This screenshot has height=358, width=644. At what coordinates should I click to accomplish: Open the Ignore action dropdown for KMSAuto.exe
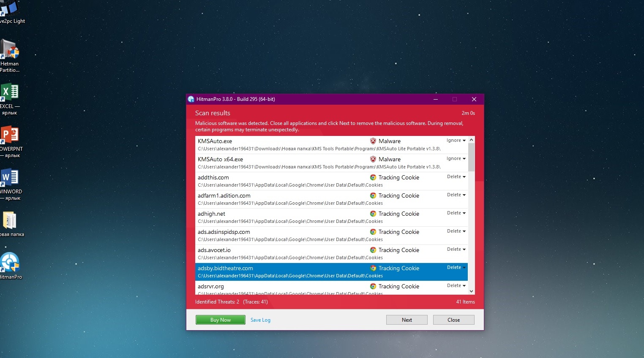456,141
